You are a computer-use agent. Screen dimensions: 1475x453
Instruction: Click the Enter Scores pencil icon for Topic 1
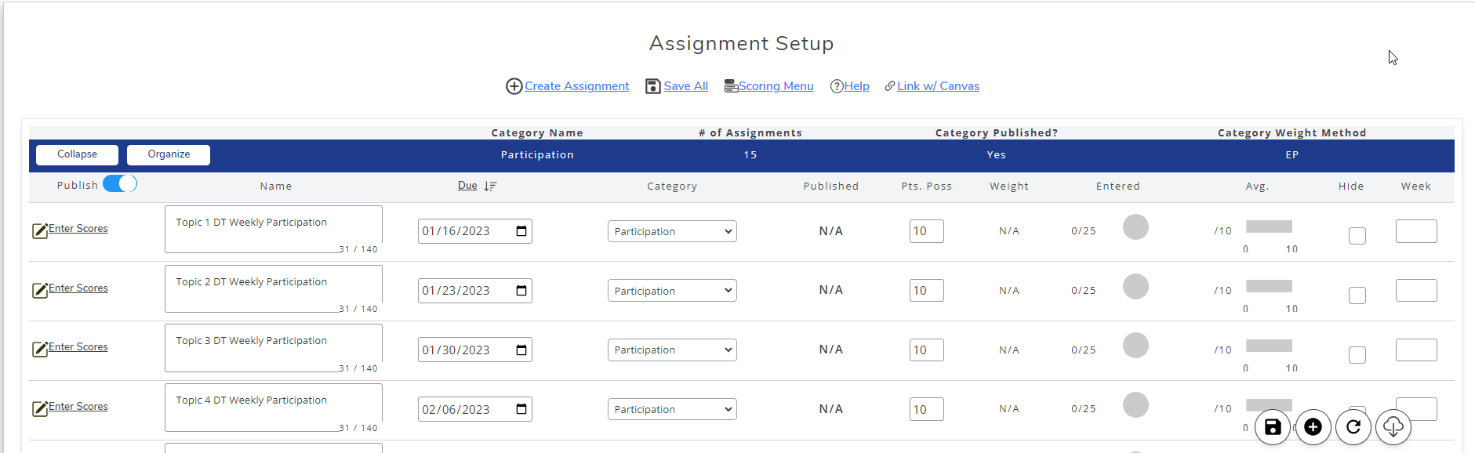pos(40,230)
